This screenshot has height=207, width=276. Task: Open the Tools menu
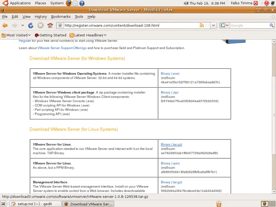click(79, 17)
